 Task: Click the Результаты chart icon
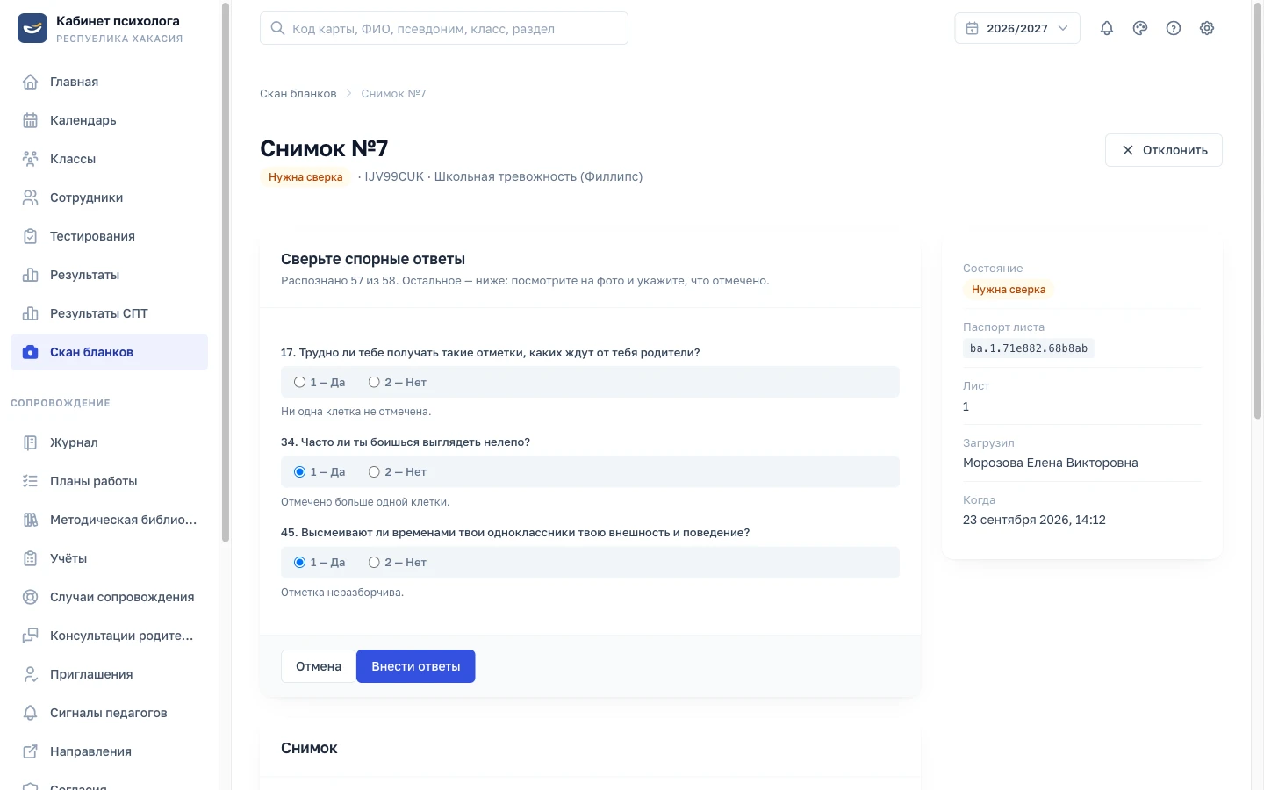[x=30, y=275]
